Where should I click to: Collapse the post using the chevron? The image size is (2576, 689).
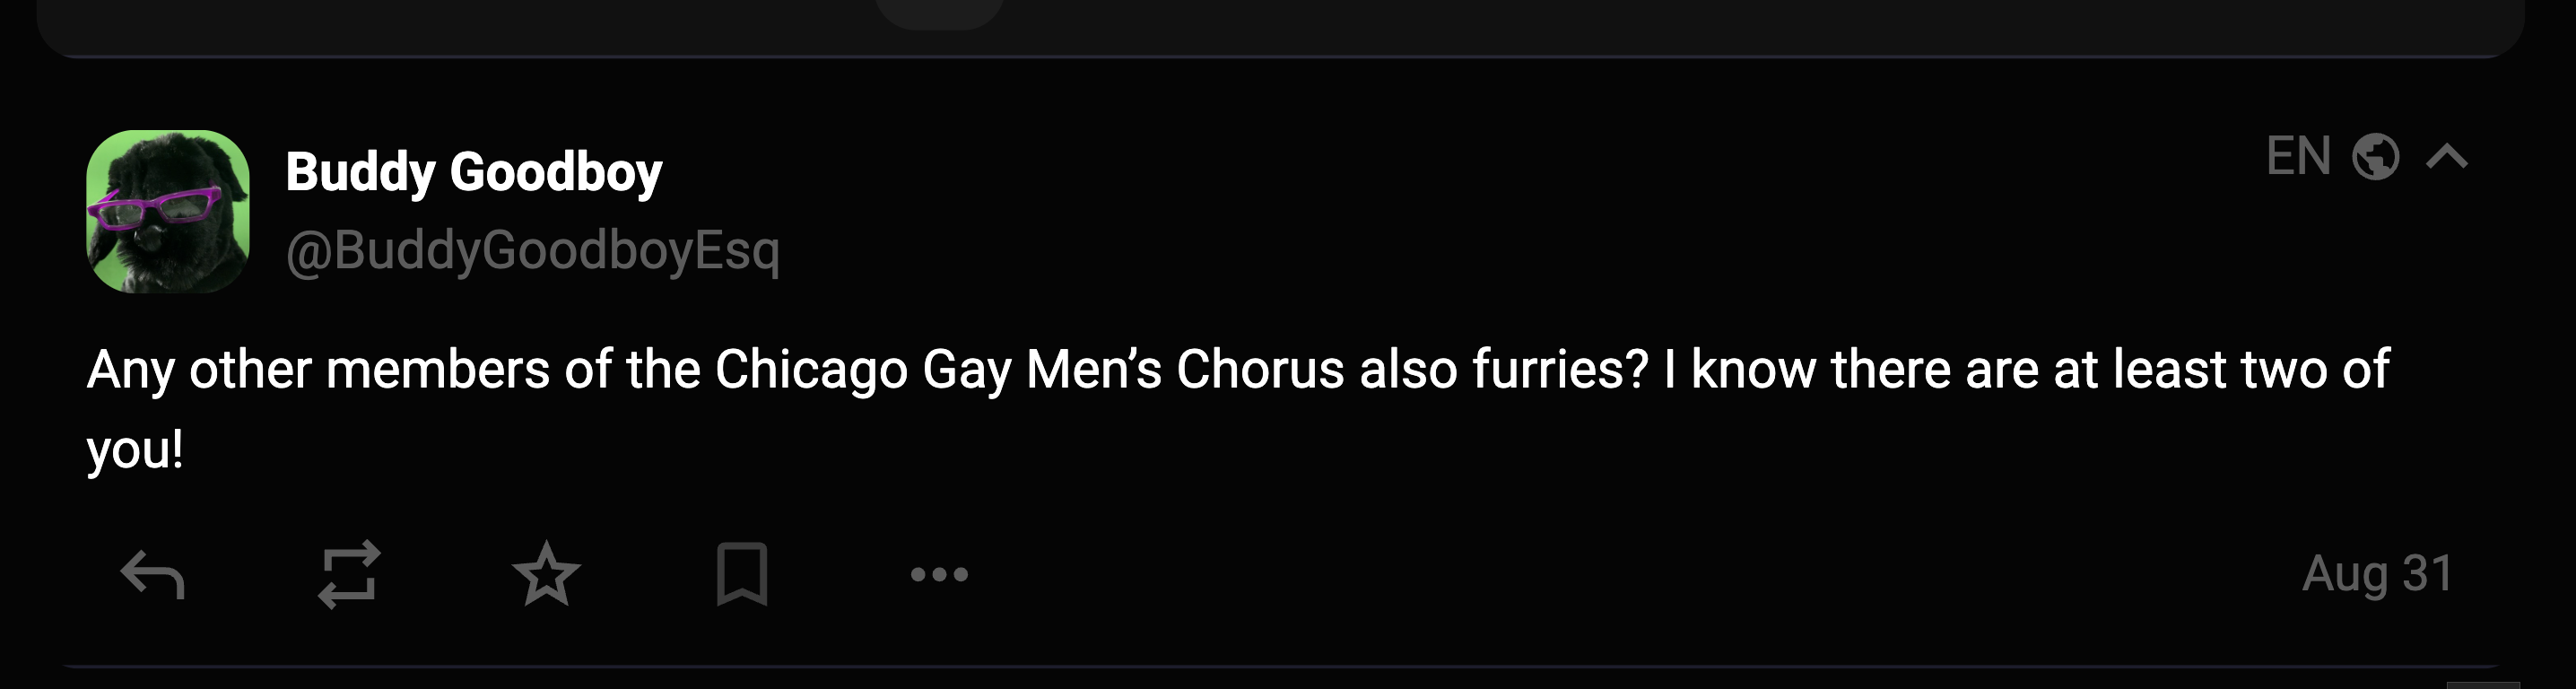point(2447,157)
